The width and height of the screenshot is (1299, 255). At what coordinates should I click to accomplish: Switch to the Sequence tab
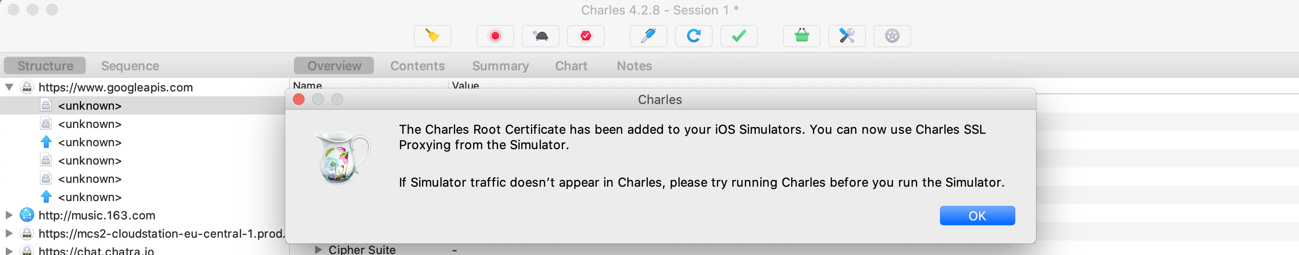130,66
